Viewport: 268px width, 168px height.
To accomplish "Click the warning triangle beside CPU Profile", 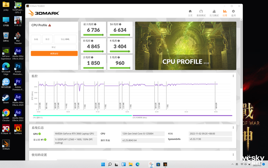I will point(49,25).
